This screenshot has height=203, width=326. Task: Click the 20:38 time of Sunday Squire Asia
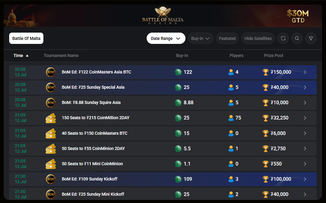tap(20, 100)
